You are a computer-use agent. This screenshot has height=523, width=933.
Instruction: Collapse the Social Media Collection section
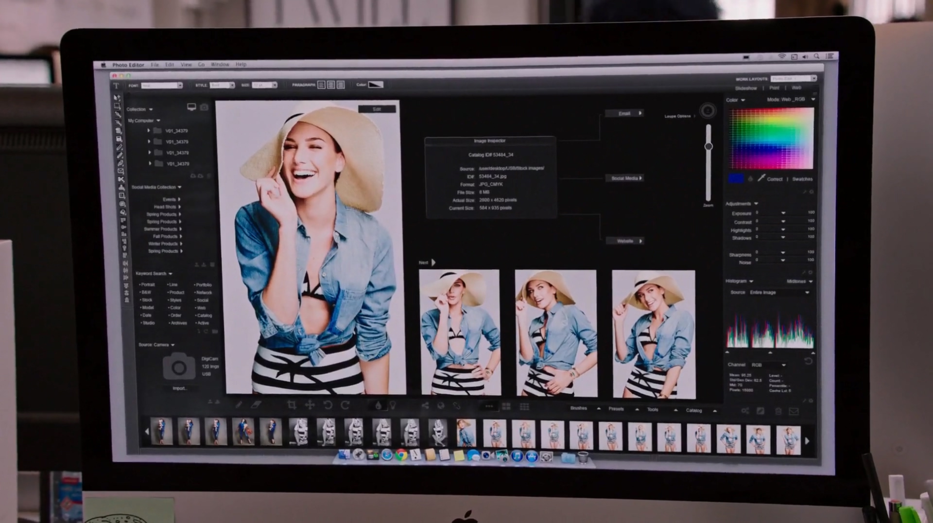180,187
